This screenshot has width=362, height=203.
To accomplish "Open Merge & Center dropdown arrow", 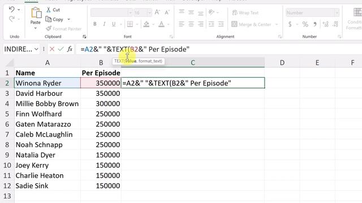I will coord(277,24).
